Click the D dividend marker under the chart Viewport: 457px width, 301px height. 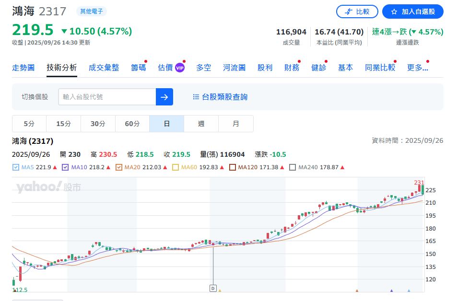tap(213, 288)
